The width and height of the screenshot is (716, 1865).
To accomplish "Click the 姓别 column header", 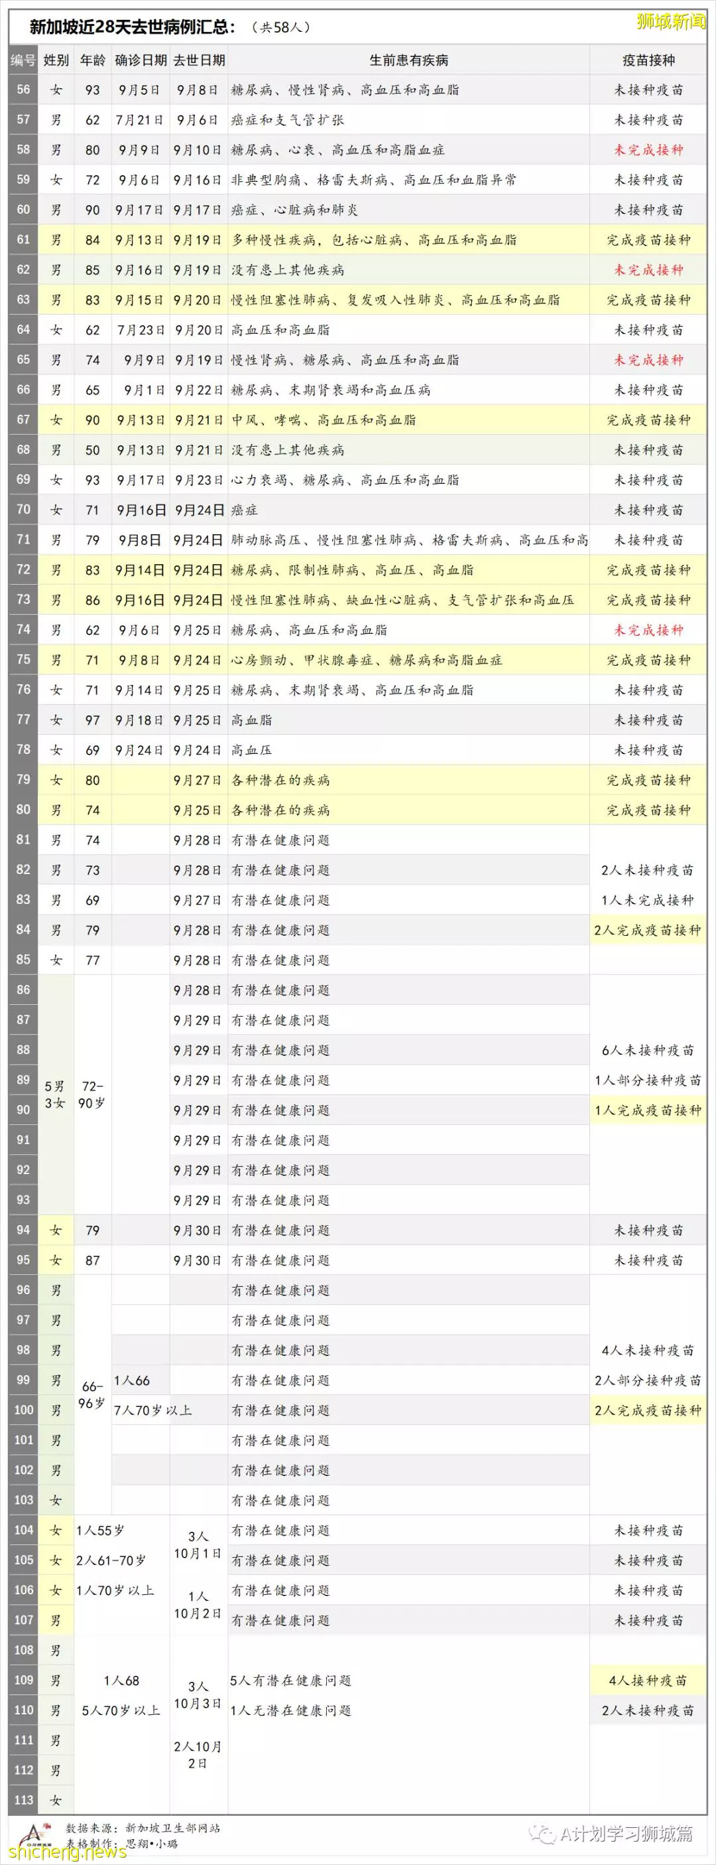I will pos(56,60).
